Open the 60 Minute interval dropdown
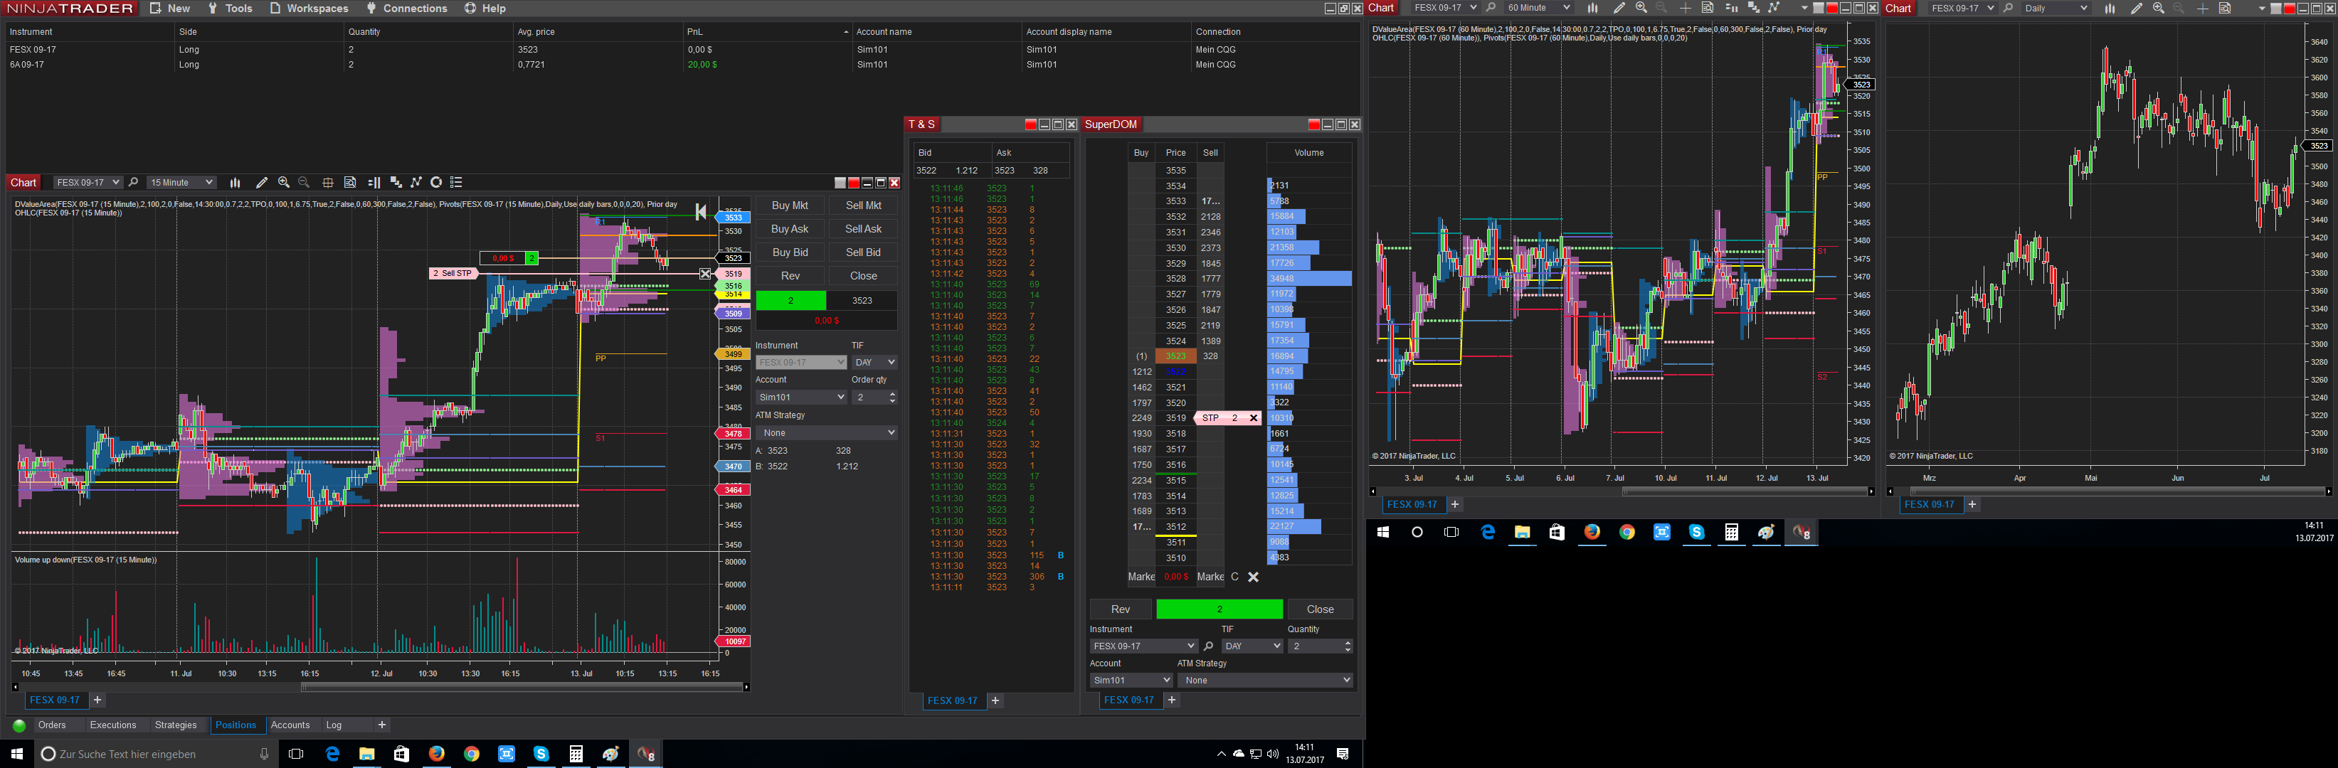 pos(1538,8)
